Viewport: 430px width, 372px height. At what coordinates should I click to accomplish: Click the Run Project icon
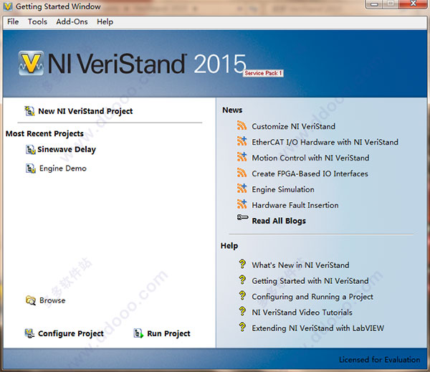[138, 333]
